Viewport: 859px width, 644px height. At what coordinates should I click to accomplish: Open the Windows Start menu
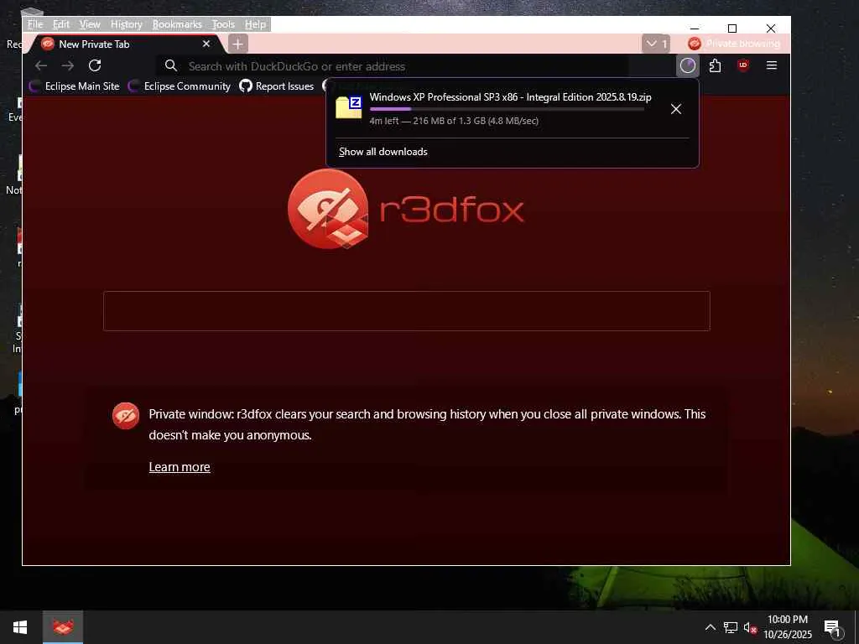click(20, 627)
